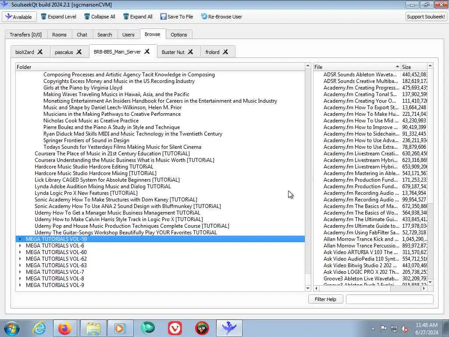Click the Filter Help button
The height and width of the screenshot is (337, 449).
point(326,299)
